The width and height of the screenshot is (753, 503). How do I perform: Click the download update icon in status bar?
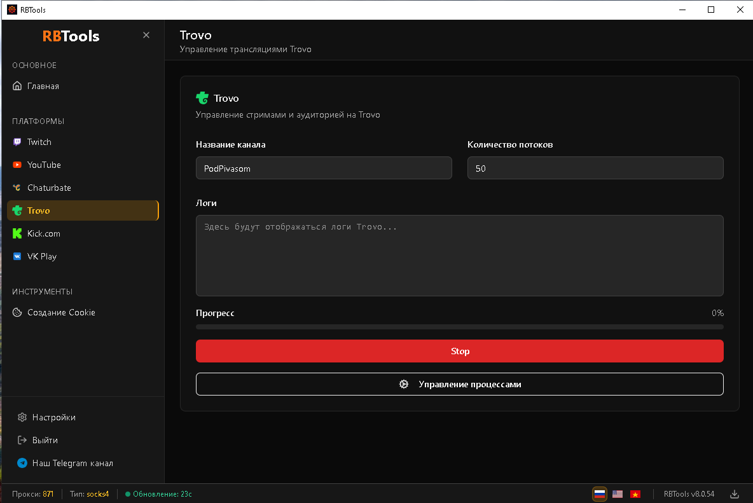coord(735,494)
